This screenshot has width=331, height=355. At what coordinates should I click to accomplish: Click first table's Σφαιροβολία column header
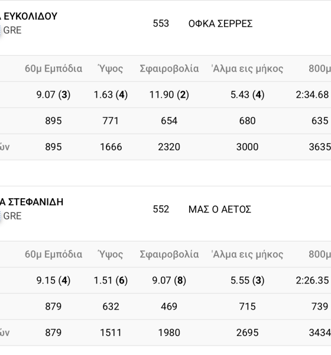point(169,69)
